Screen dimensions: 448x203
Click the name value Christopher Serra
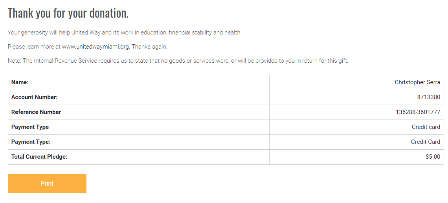coord(417,82)
